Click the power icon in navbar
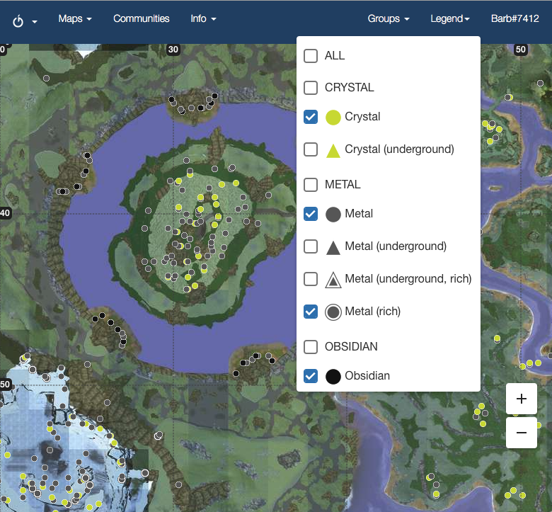The width and height of the screenshot is (552, 512). (x=19, y=21)
